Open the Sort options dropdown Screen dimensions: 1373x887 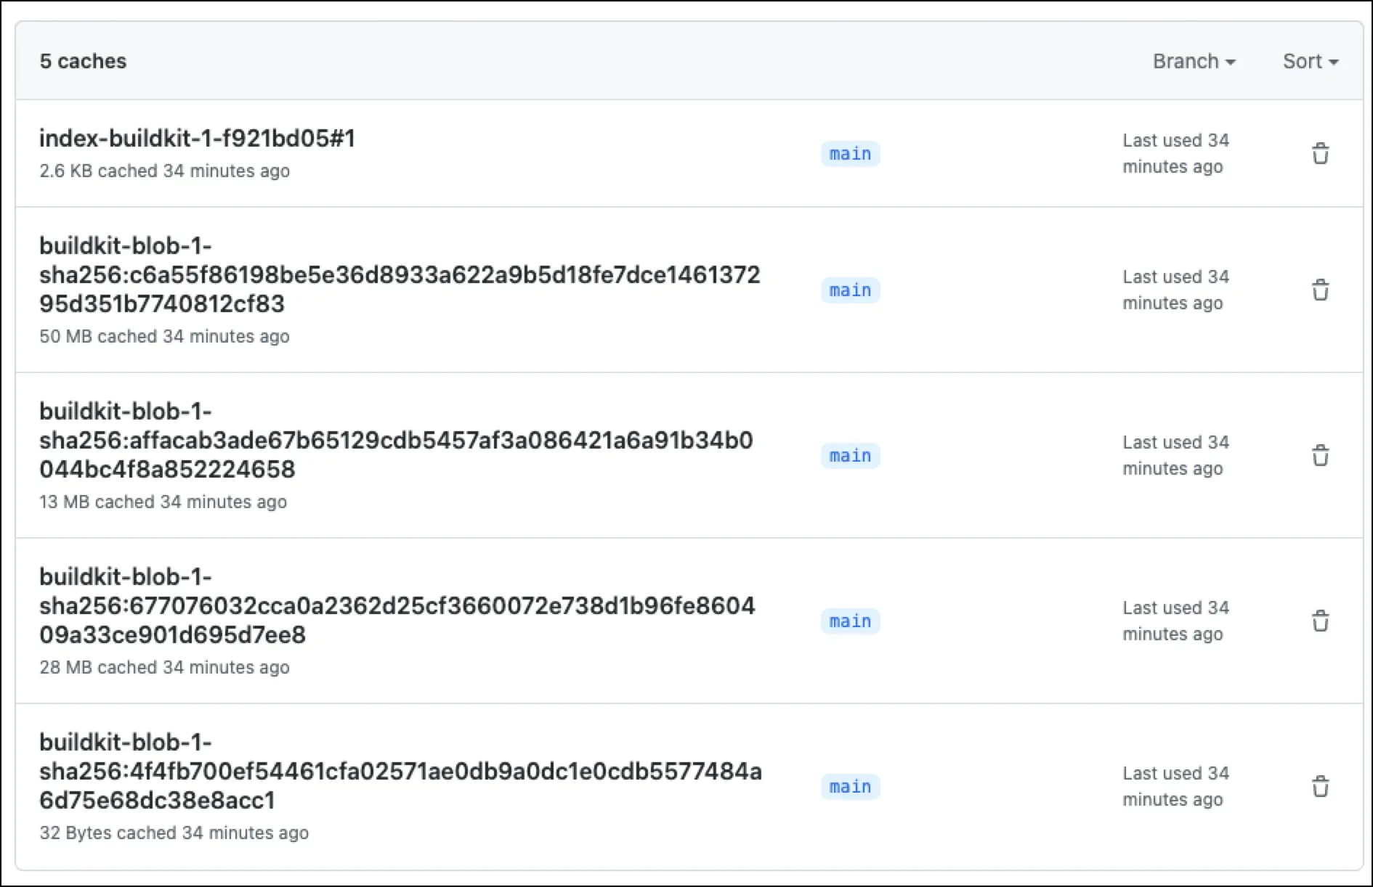(x=1310, y=61)
